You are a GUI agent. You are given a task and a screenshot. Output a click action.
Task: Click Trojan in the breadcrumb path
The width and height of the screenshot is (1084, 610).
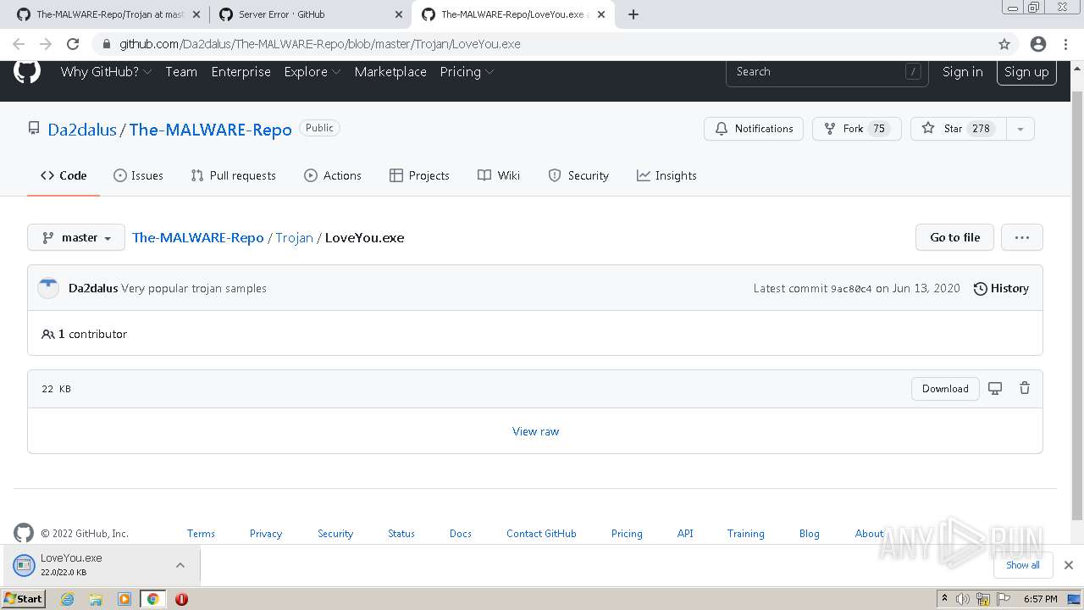tap(294, 238)
